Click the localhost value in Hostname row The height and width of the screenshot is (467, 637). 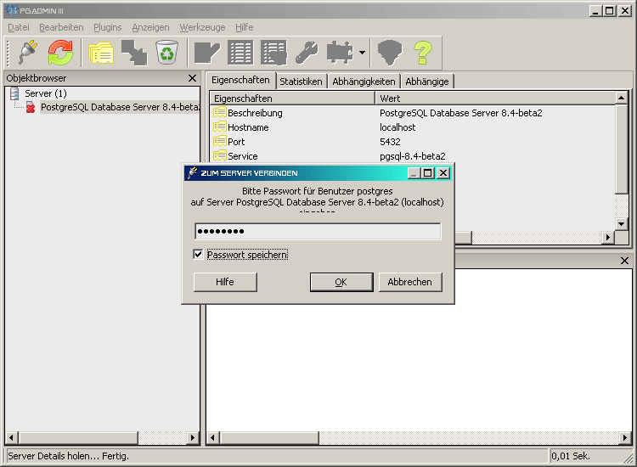click(397, 127)
